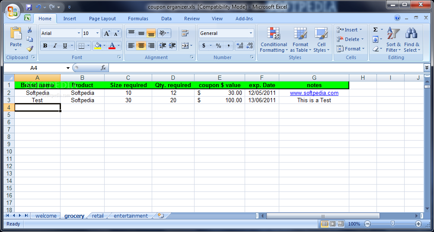This screenshot has height=232, width=434.
Task: Toggle Underline formatting
Action: click(65, 46)
